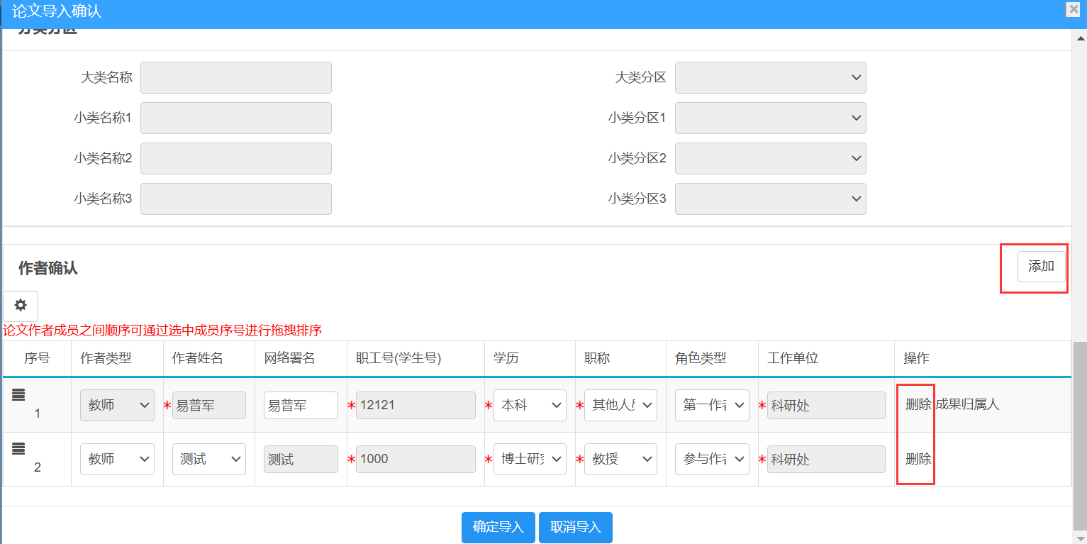The width and height of the screenshot is (1087, 544).
Task: Open 角色类型 dropdown showing 第一作者
Action: [x=711, y=405]
